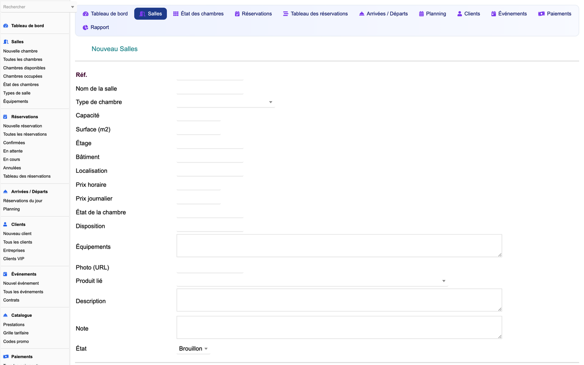Screen dimensions: 584x365
Task: Open Réservations du jour link
Action: (23, 201)
